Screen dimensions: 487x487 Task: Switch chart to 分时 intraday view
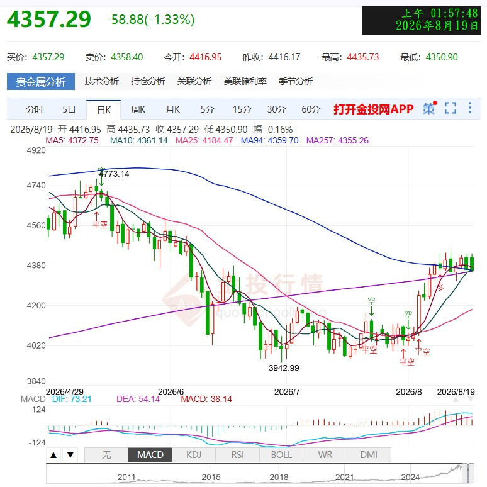(x=35, y=109)
